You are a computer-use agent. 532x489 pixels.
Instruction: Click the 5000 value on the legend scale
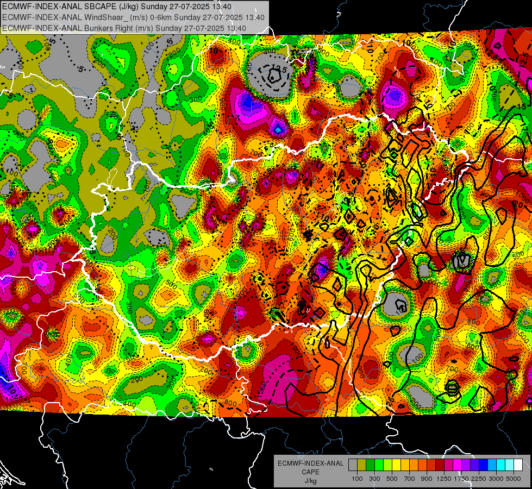pyautogui.click(x=514, y=479)
